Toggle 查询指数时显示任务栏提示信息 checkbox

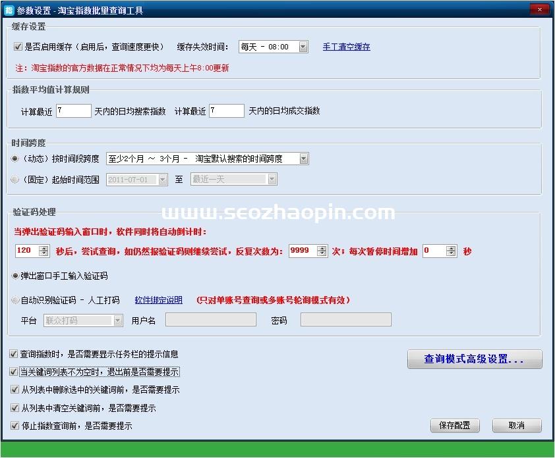pyautogui.click(x=15, y=354)
